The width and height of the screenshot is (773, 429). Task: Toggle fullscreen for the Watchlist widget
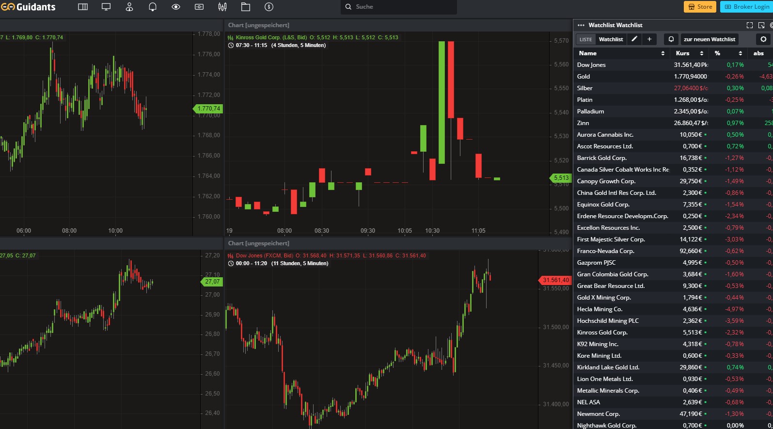coord(750,25)
